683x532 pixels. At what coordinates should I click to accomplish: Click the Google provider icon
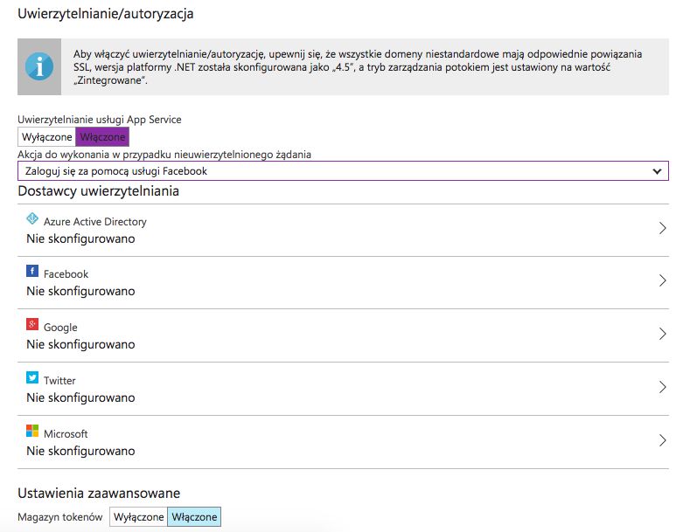[32, 325]
